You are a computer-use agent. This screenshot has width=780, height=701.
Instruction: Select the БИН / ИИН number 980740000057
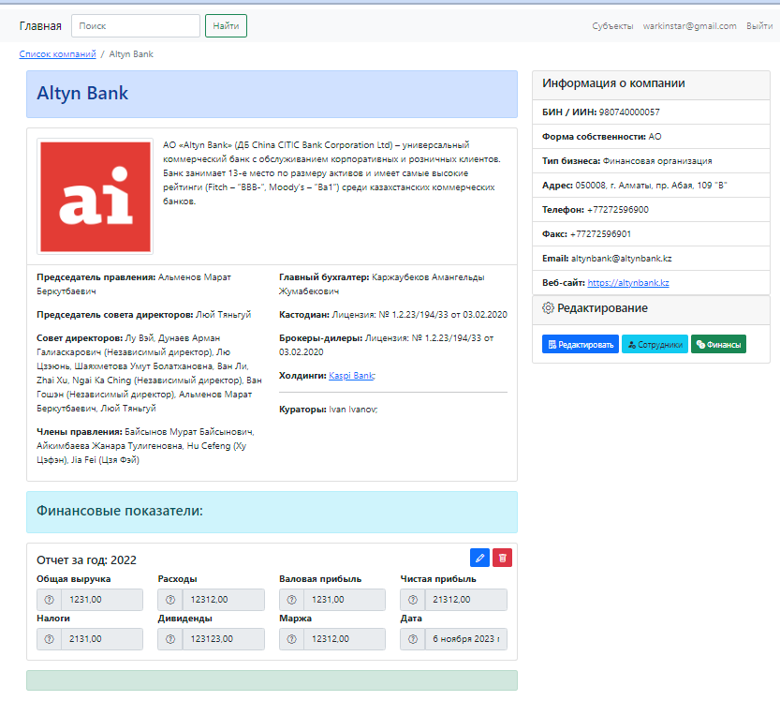coord(629,112)
